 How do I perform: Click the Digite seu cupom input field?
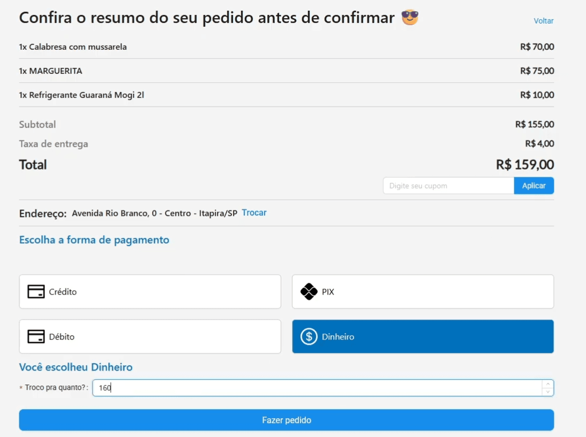point(448,185)
